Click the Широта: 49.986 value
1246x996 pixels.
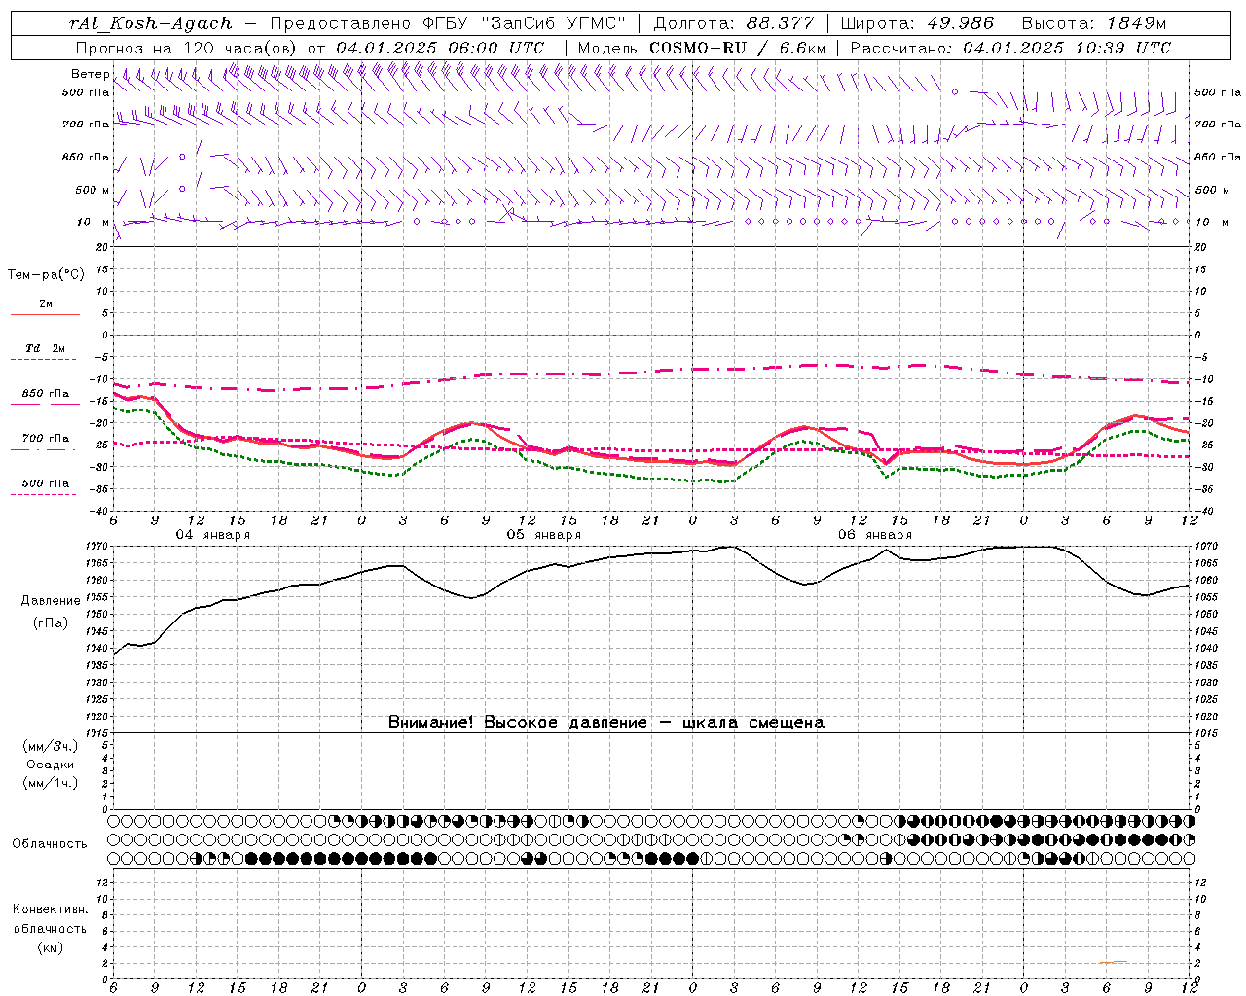[x=917, y=23]
